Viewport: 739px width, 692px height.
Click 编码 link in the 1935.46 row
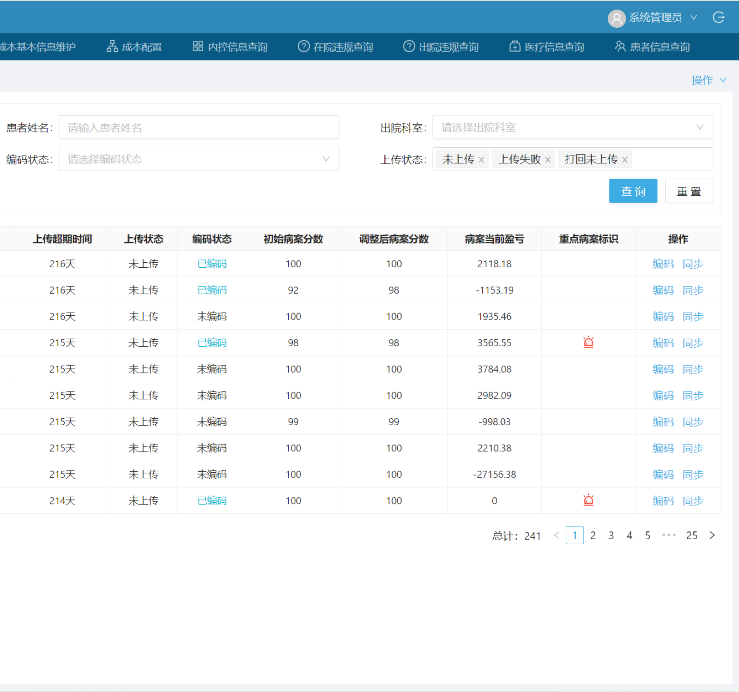663,316
